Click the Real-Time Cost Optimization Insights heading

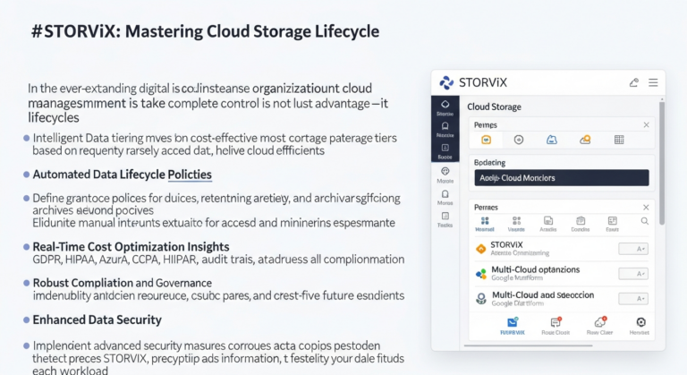(131, 246)
